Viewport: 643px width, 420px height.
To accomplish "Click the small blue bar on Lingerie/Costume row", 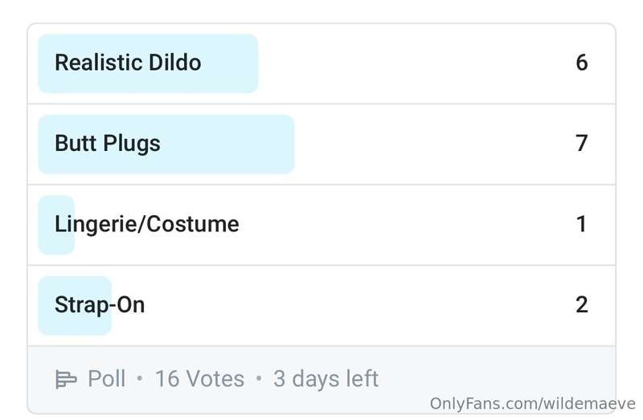I will 56,225.
